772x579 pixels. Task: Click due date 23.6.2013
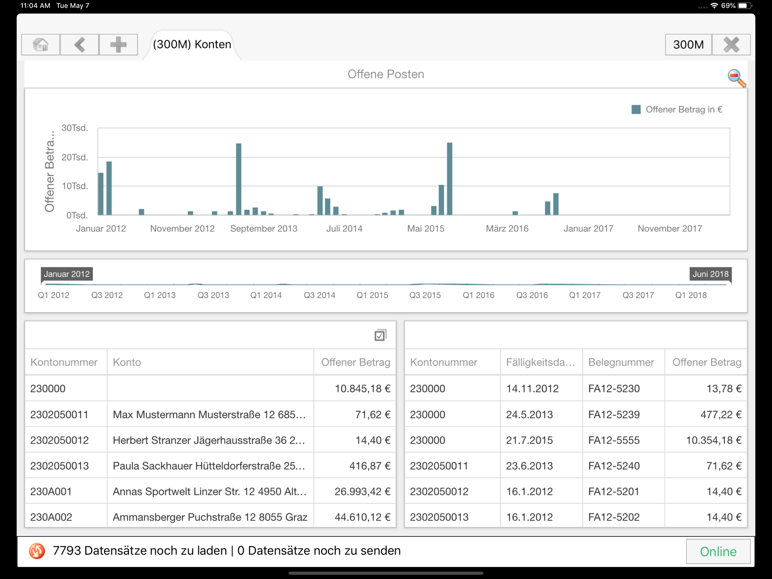(x=530, y=466)
